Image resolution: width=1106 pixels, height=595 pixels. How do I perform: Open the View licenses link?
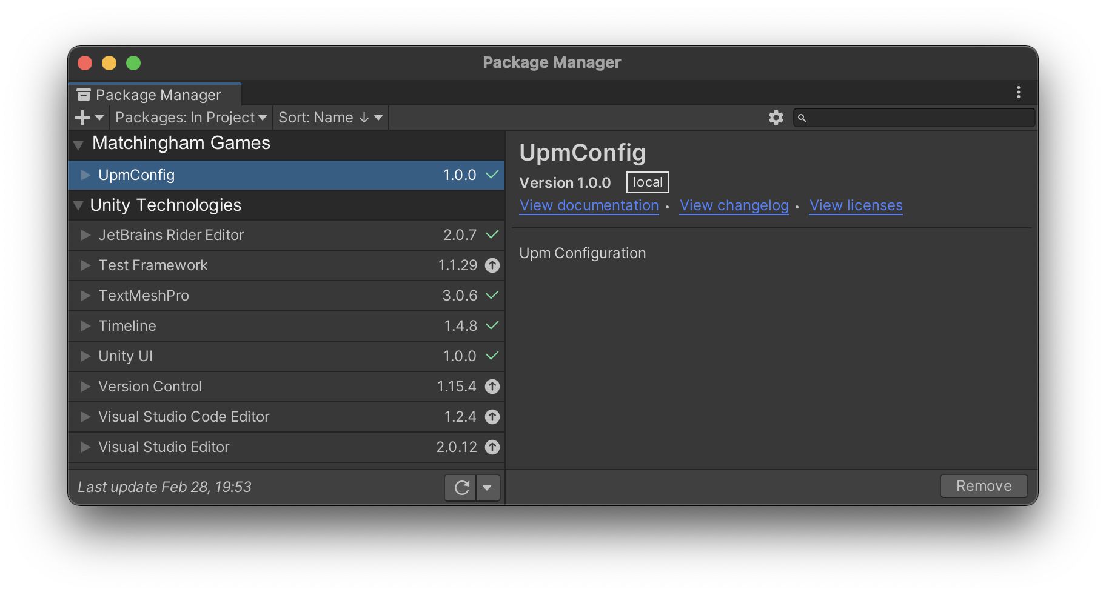856,205
